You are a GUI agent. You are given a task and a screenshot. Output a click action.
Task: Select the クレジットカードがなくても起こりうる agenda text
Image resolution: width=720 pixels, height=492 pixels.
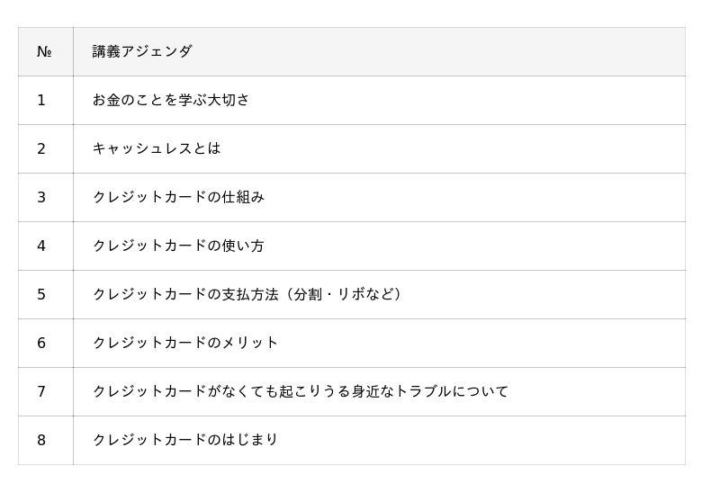coord(220,392)
